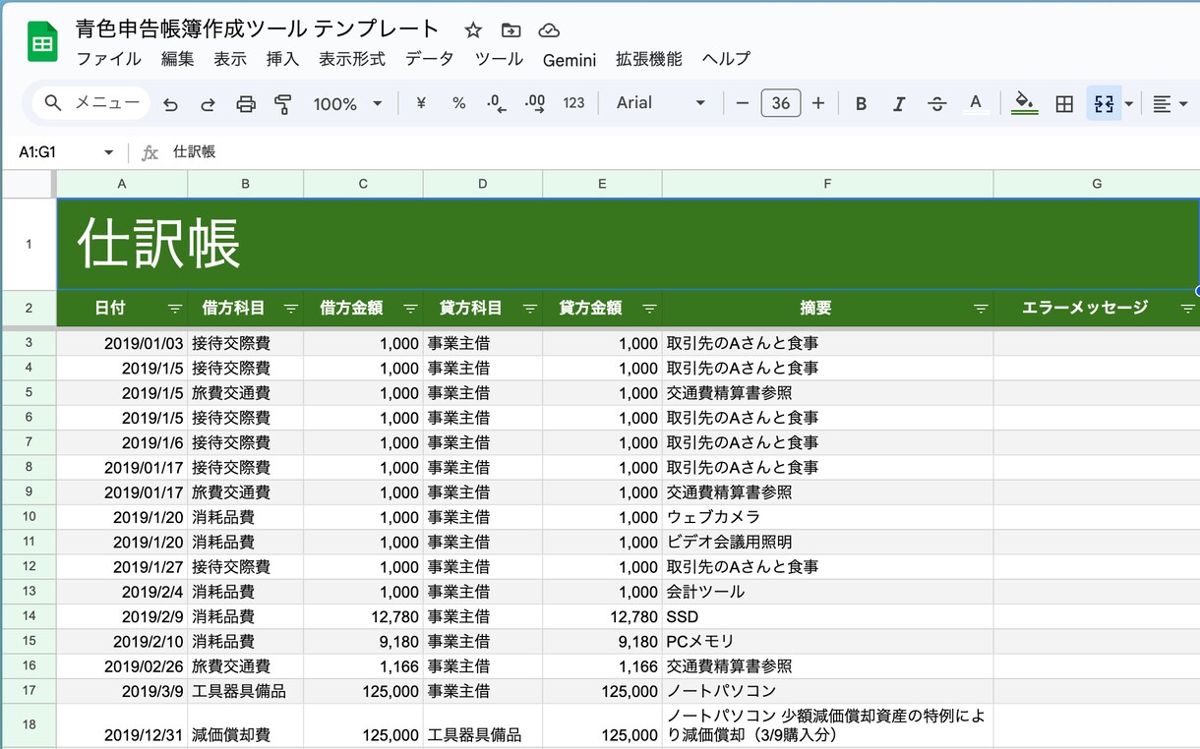Open filter for 借方金額 column
1200x749 pixels.
[410, 309]
